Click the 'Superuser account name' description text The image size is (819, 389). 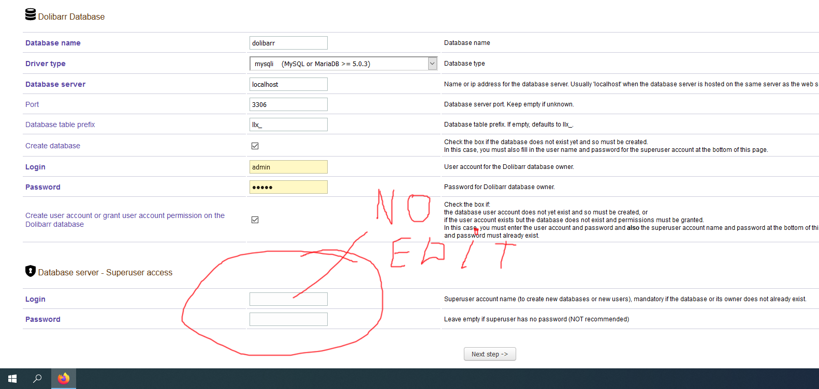tap(625, 299)
